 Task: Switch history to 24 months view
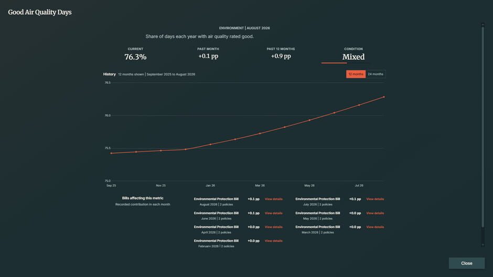click(376, 74)
